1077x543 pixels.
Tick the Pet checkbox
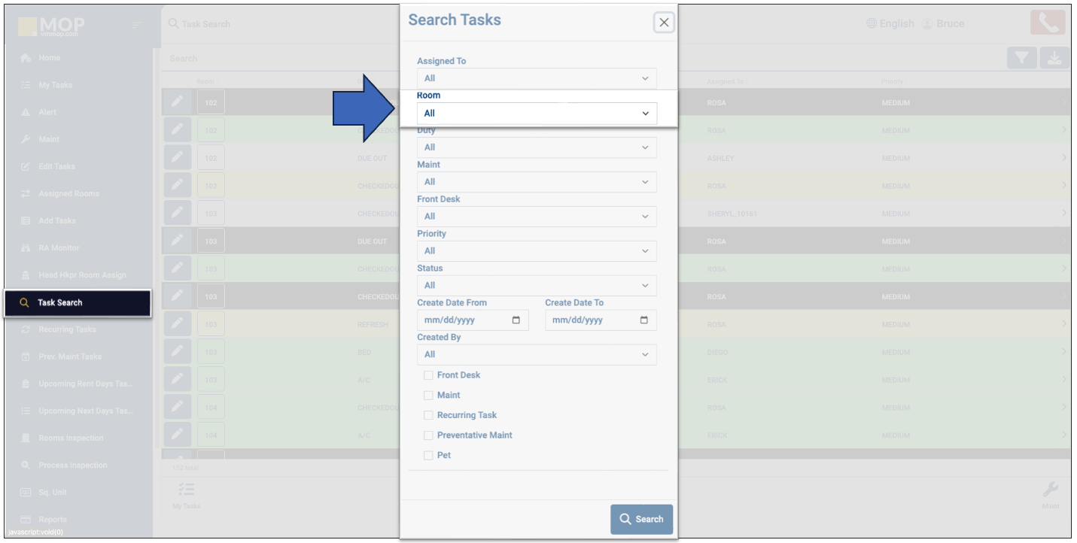tap(428, 456)
